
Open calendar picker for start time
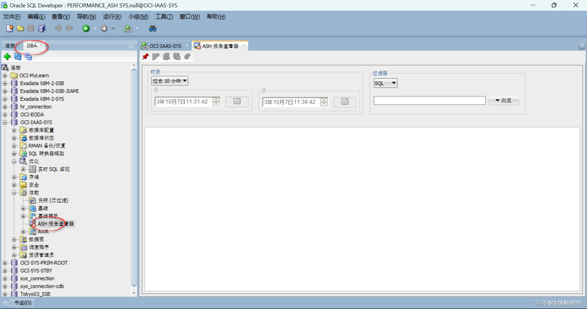[237, 102]
